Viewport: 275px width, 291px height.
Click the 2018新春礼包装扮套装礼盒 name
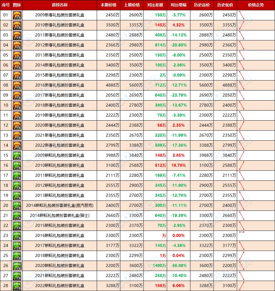[60, 105]
